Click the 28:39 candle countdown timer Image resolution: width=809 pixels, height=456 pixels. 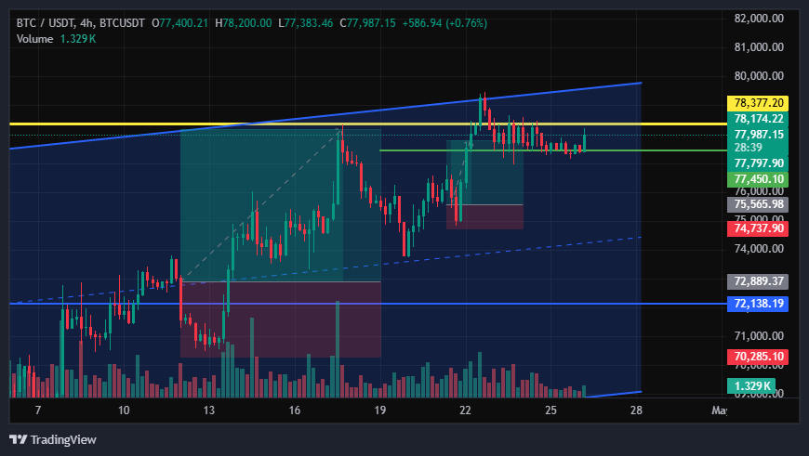(749, 148)
